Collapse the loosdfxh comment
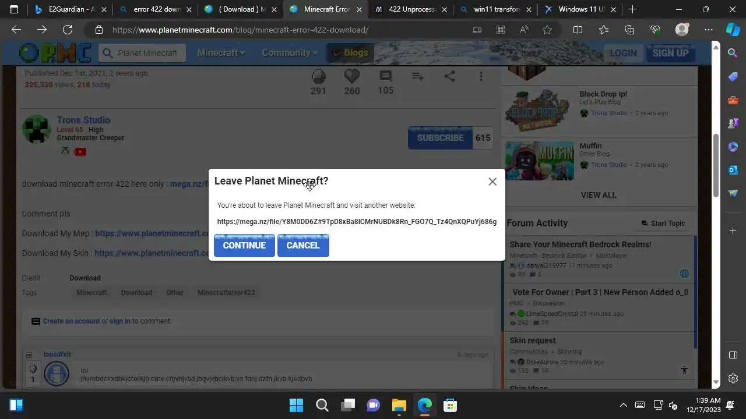 pyautogui.click(x=29, y=354)
